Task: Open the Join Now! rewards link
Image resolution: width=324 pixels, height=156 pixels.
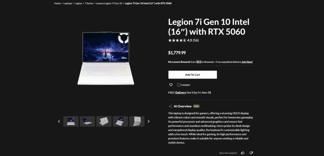Action: pos(247,62)
